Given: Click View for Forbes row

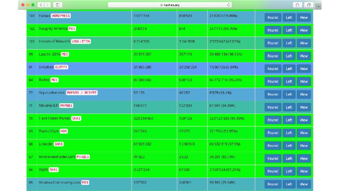Looking at the screenshot, I should tap(303, 18).
